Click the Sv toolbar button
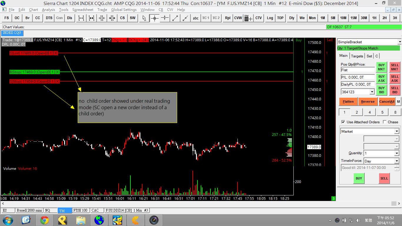The width and height of the screenshot is (402, 226). tap(27, 18)
